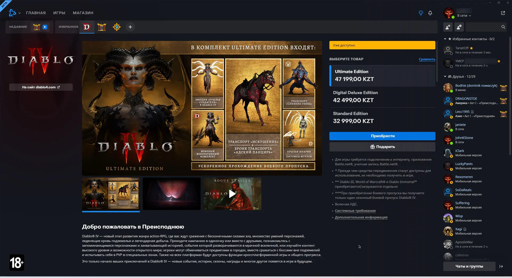Click favorite star next to YMEP
Screen dimensions: 512x278
499,61
